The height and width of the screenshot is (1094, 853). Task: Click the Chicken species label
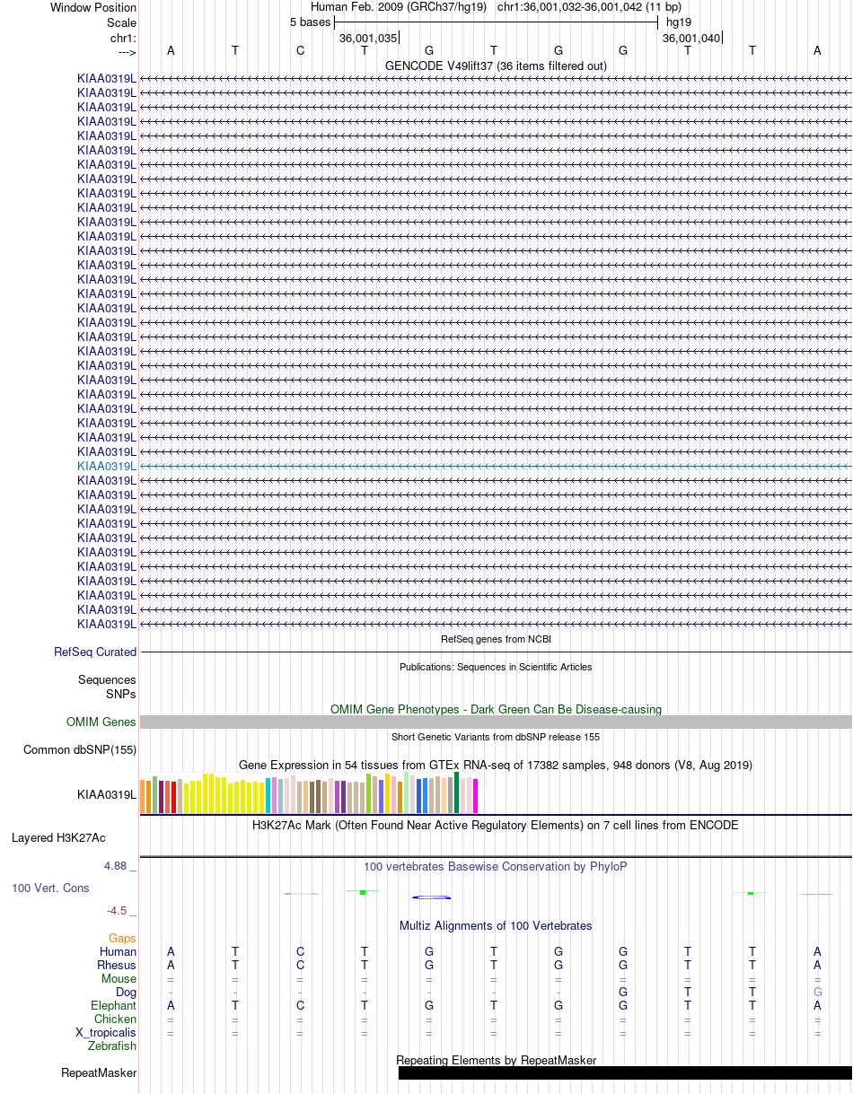115,1019
